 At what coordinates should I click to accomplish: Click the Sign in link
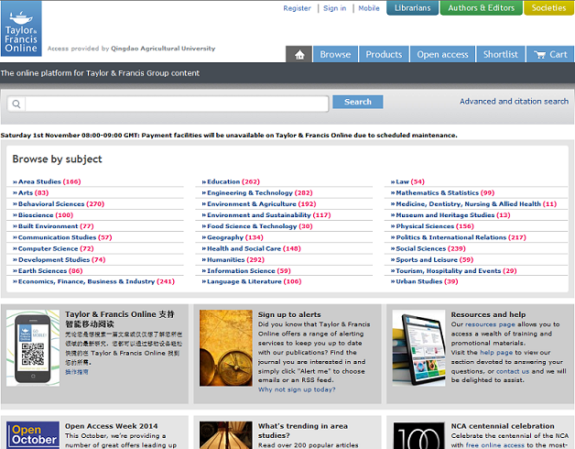[x=334, y=8]
